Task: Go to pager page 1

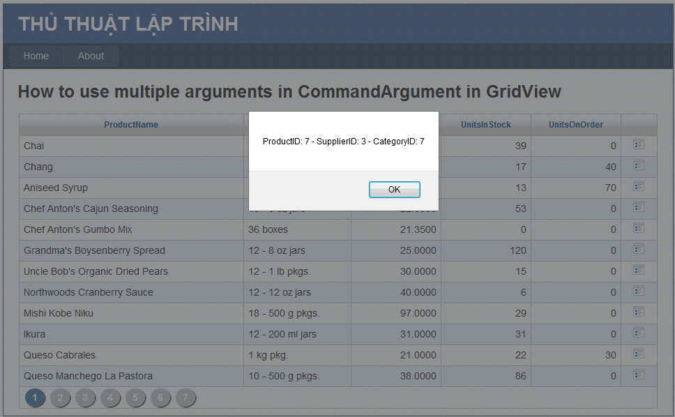Action: pos(35,397)
